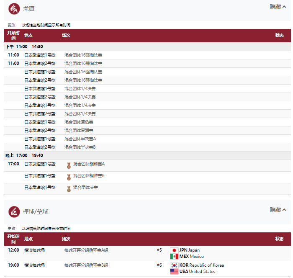Select the 晚上 17:00 - 19:40 session row
The image size is (293, 278).
(x=147, y=156)
